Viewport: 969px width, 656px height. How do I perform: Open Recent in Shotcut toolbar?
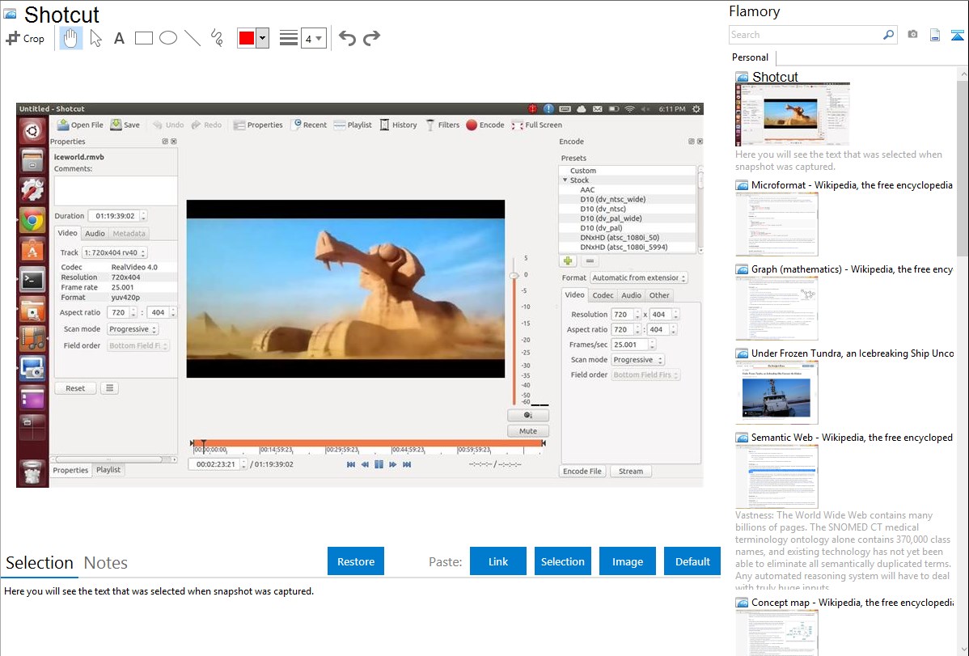[x=309, y=125]
